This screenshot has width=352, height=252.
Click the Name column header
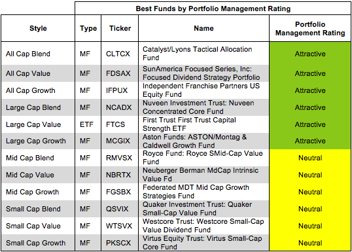pyautogui.click(x=203, y=28)
